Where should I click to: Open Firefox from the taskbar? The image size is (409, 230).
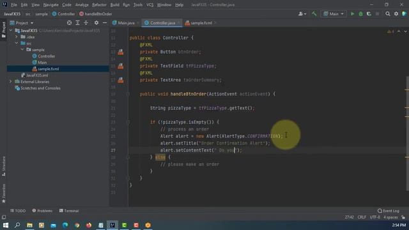tap(89, 225)
